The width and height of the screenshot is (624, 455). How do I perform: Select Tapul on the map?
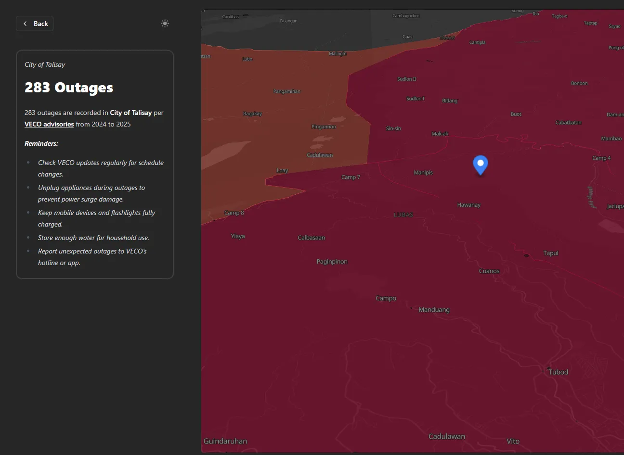point(550,253)
